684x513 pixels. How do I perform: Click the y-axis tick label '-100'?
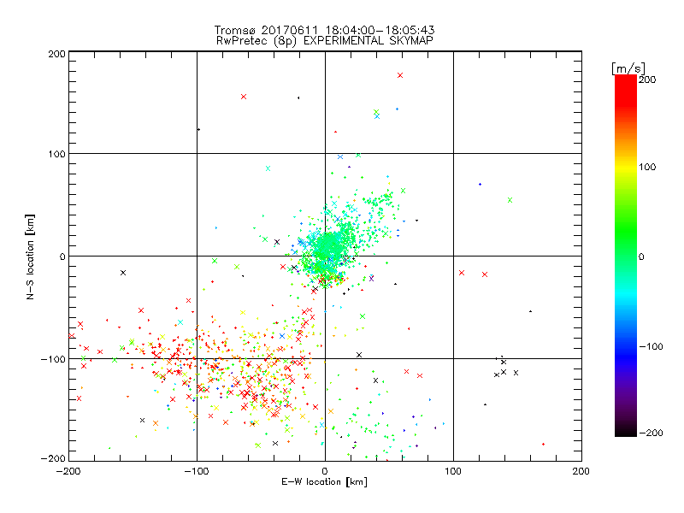53,359
